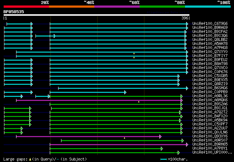Click the purple alignment bar of B9RH65
Image resolution: width=234 pixels, height=162 pixels.
[118, 145]
